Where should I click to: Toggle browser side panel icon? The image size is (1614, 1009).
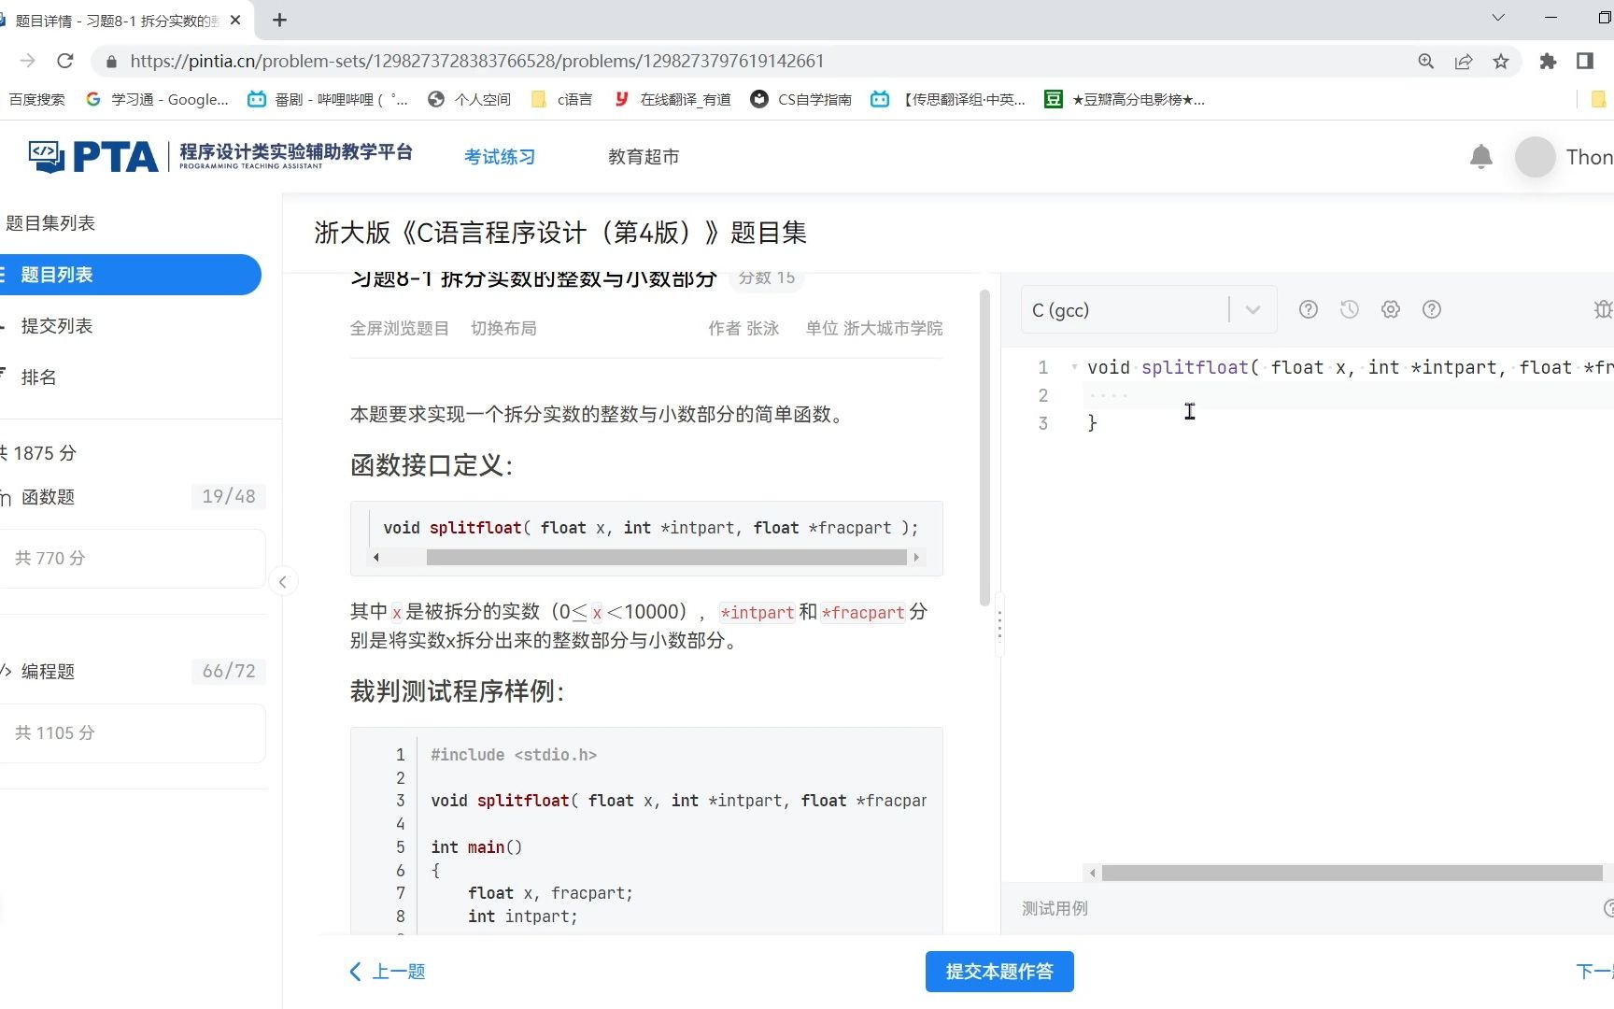1584,61
